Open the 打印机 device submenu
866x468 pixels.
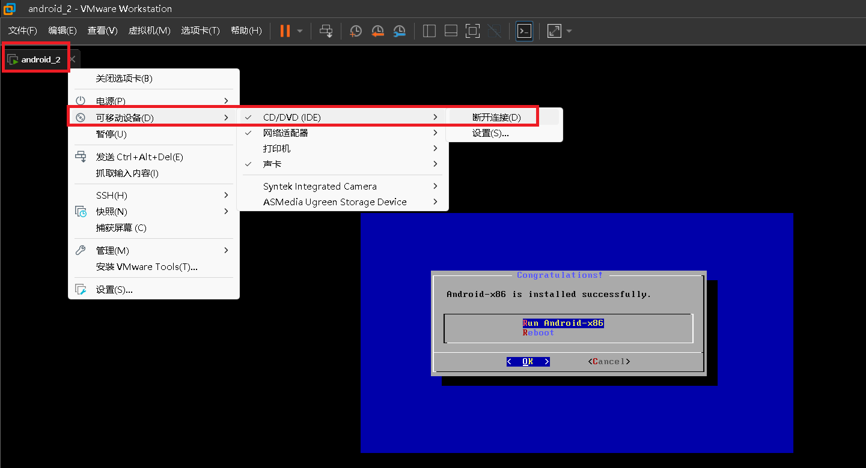coord(343,149)
